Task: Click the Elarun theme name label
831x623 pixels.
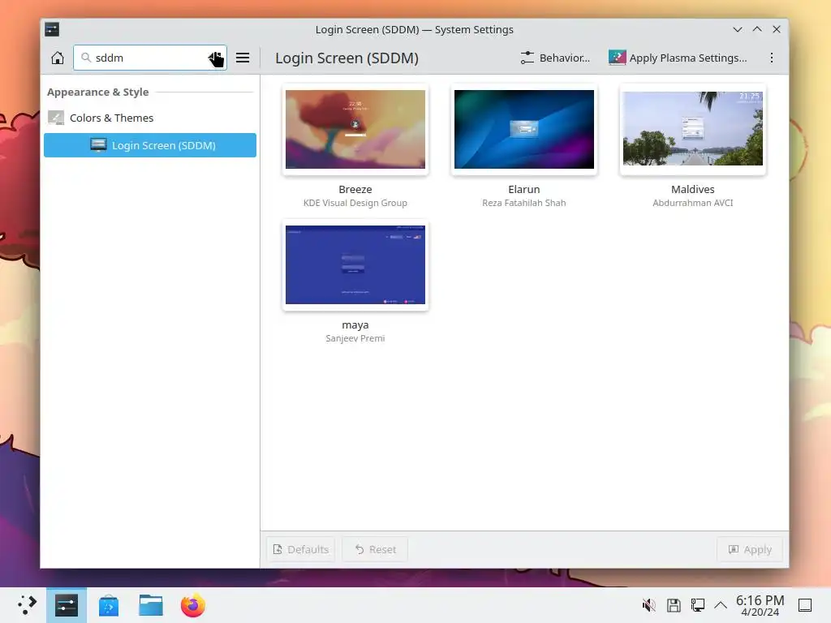Action: point(524,189)
